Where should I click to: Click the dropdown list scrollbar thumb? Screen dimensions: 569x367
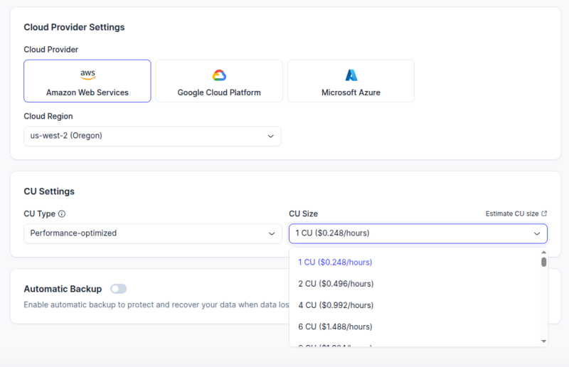point(543,262)
